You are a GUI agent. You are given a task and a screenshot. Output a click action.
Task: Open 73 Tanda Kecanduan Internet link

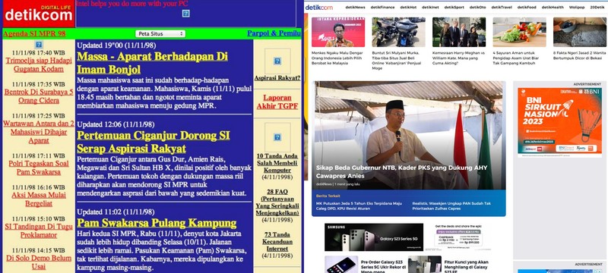coord(277,242)
